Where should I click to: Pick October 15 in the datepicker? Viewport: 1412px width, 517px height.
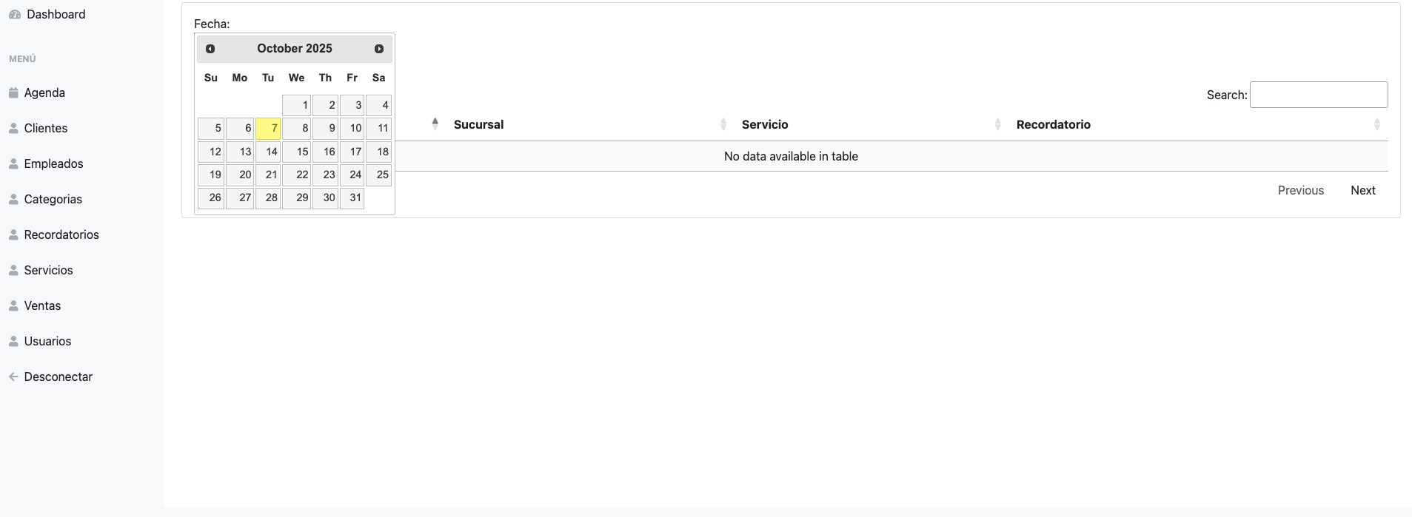tap(296, 152)
